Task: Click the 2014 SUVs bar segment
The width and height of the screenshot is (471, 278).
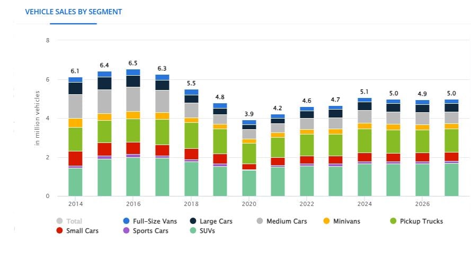Action: coord(75,182)
